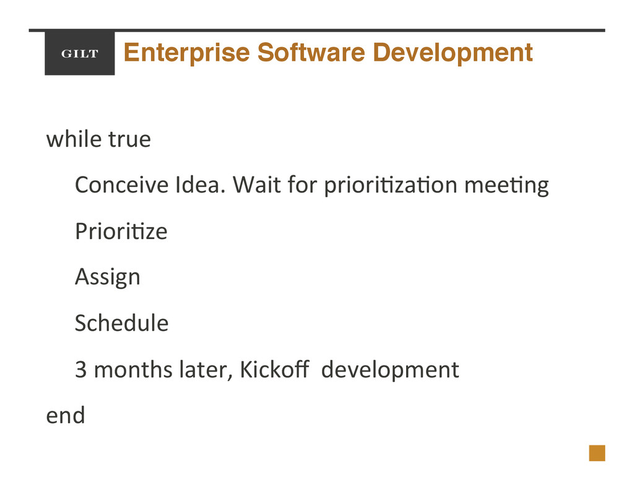Image resolution: width=634 pixels, height=490 pixels.
Task: Click the word 'Enterprise' in the heading
Action: (x=187, y=53)
